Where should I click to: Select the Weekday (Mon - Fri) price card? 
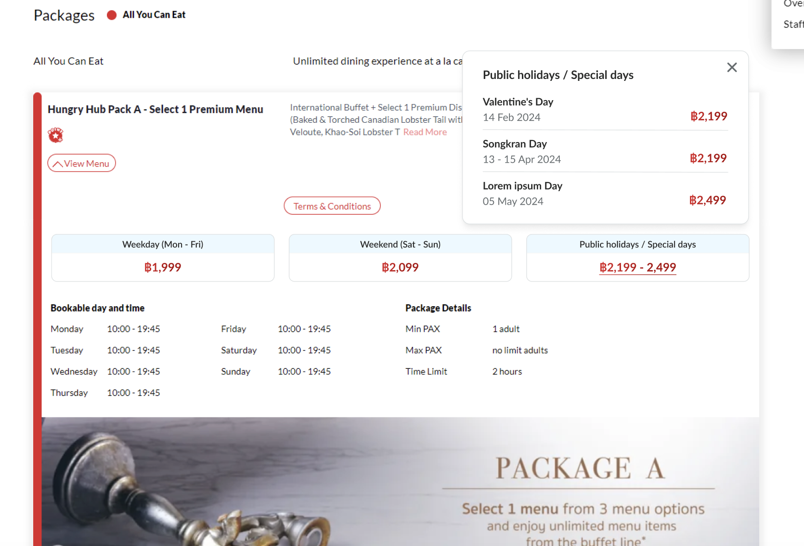(x=163, y=258)
